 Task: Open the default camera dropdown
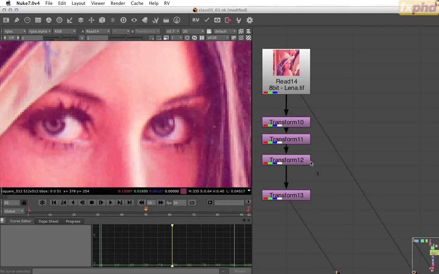click(225, 31)
